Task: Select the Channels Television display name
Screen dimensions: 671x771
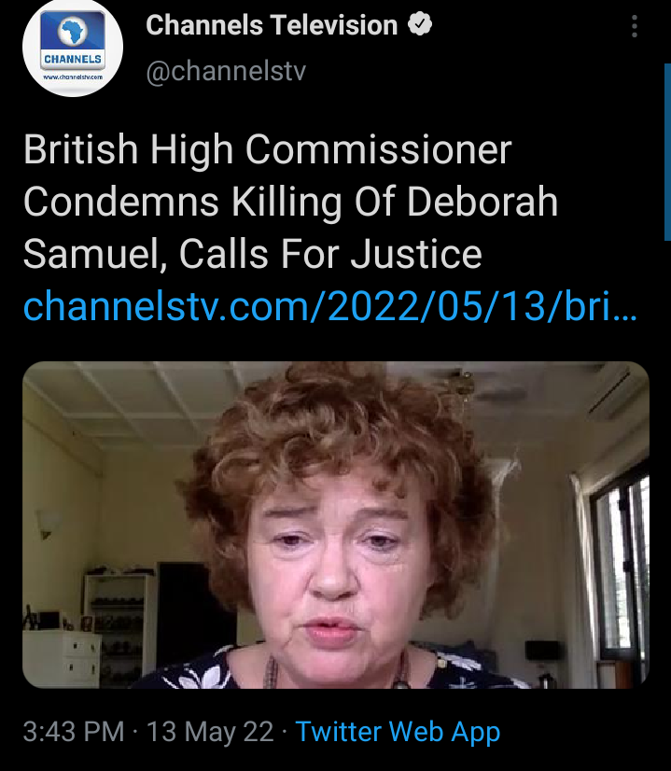Action: coord(272,25)
